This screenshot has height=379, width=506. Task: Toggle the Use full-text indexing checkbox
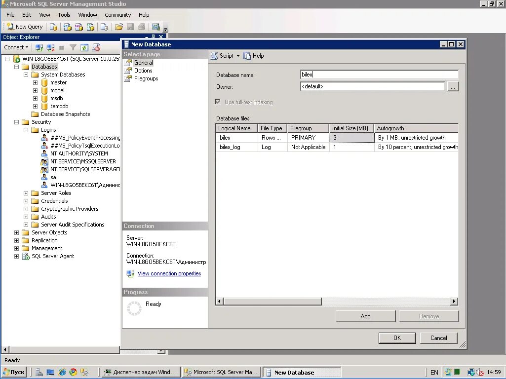click(218, 102)
